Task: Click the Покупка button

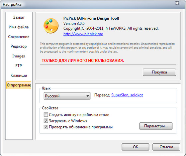Action: click(x=159, y=72)
